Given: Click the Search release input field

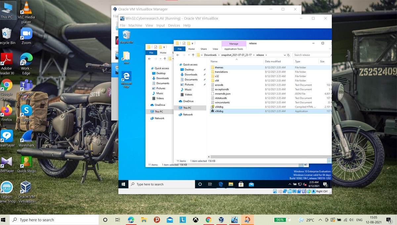Looking at the screenshot, I should 311,55.
